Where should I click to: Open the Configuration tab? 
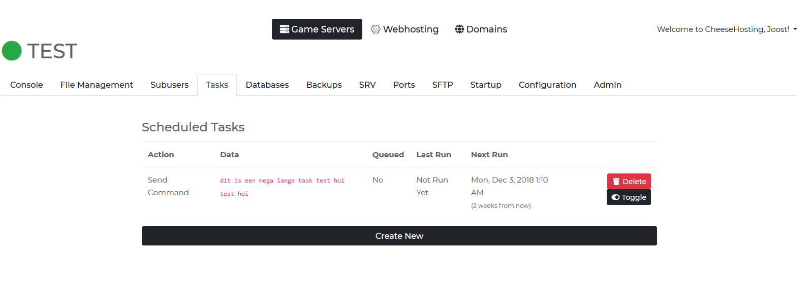pos(547,85)
